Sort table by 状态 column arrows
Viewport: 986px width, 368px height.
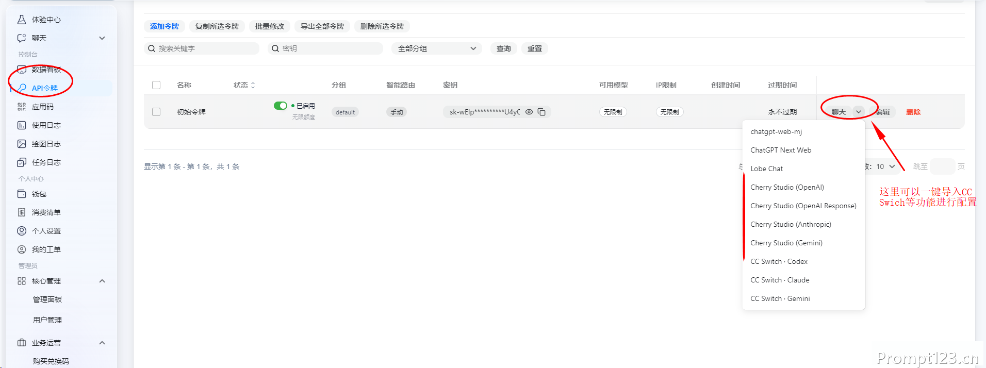pos(253,86)
